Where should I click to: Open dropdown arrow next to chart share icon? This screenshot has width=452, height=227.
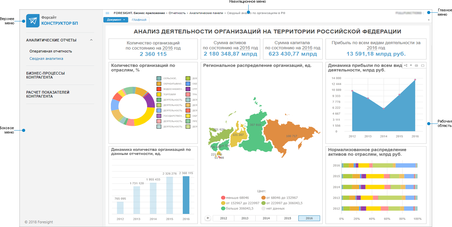(x=411, y=65)
